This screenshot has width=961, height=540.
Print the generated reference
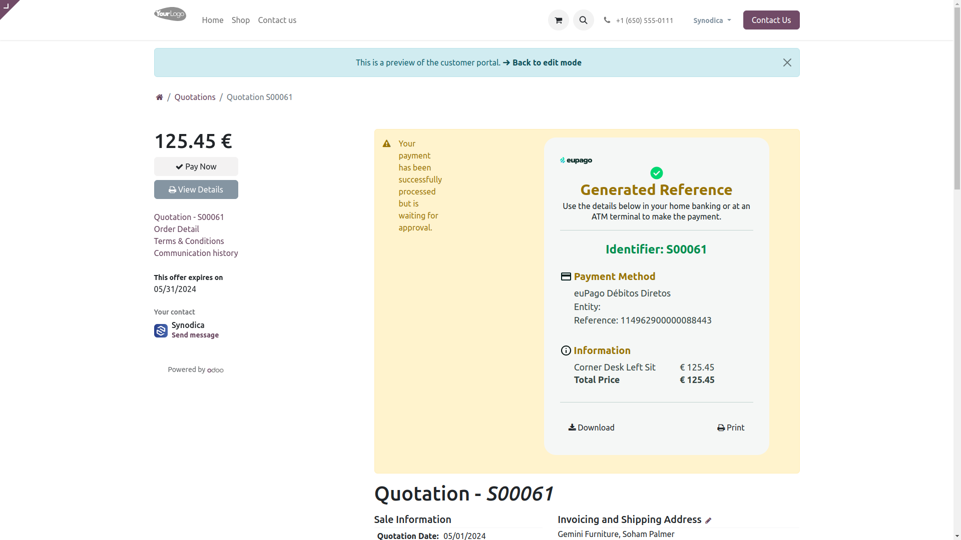click(731, 427)
